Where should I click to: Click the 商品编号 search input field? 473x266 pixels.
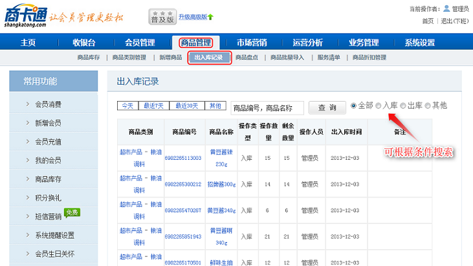(x=267, y=107)
